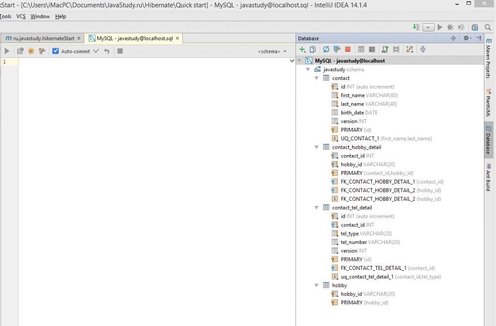The height and width of the screenshot is (326, 496).
Task: Collapse the contact_hobby_detail table node
Action: tap(316, 147)
